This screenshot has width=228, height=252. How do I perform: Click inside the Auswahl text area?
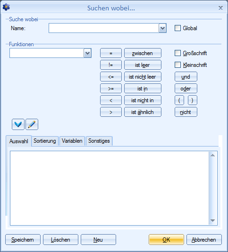[110, 188]
